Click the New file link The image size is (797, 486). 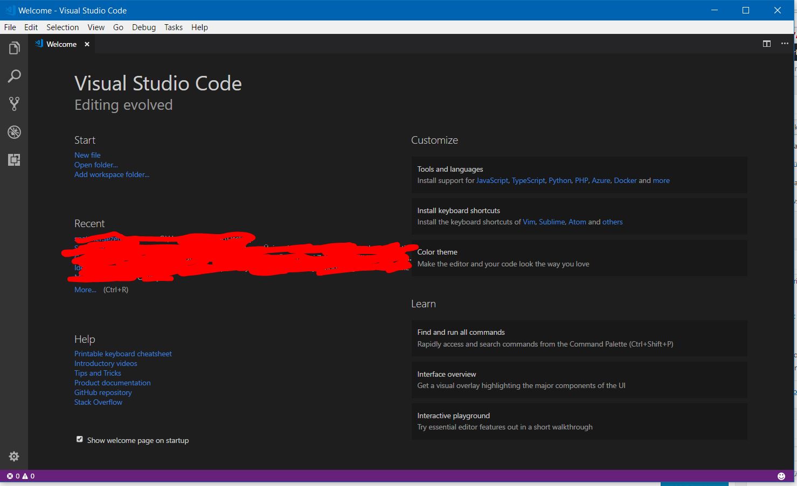(87, 155)
